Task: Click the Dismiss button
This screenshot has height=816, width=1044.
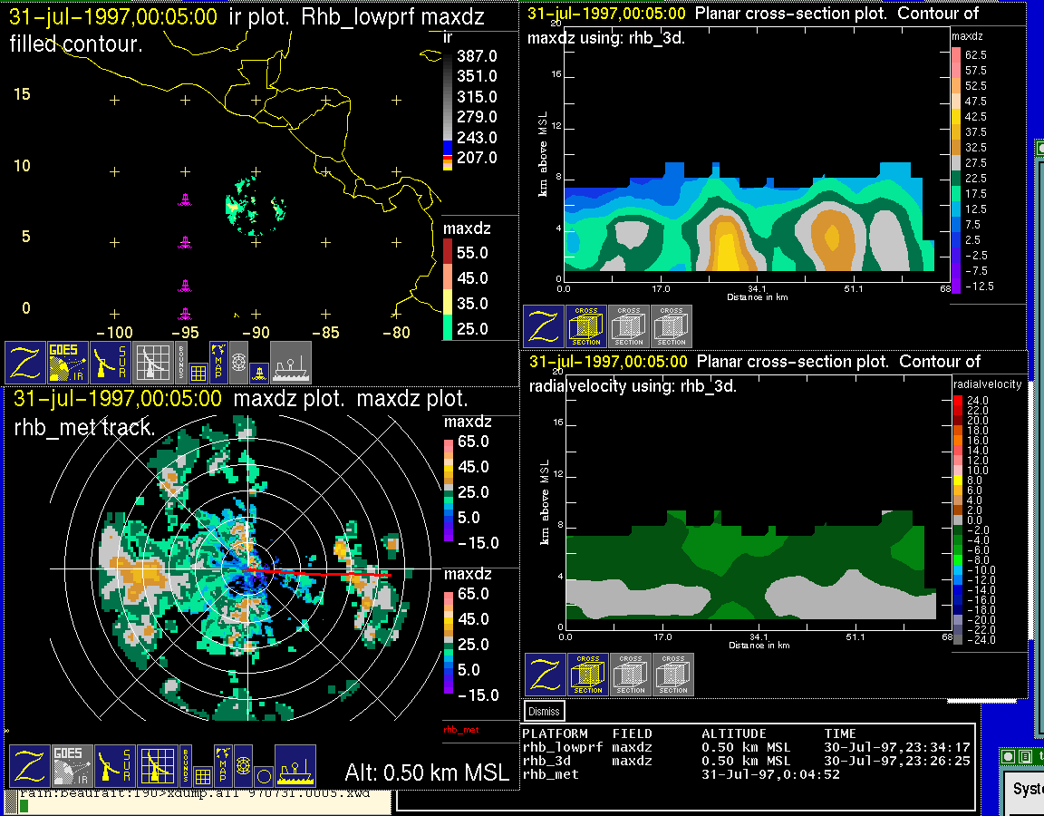Action: click(x=544, y=712)
